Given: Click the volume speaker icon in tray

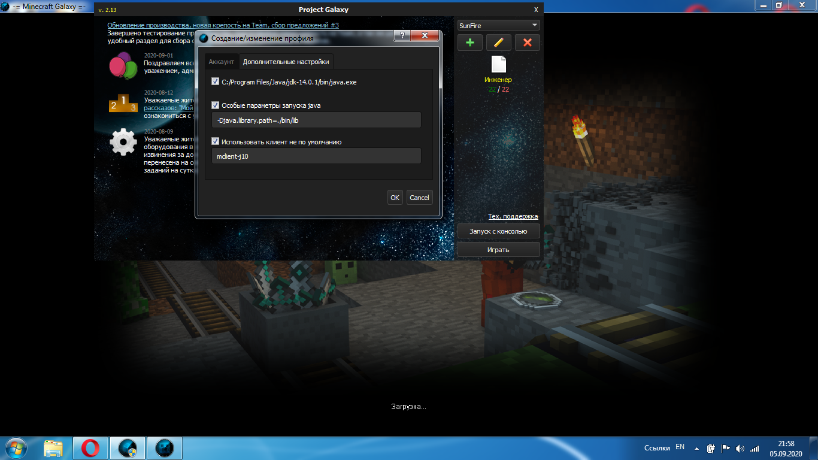Looking at the screenshot, I should tap(740, 448).
